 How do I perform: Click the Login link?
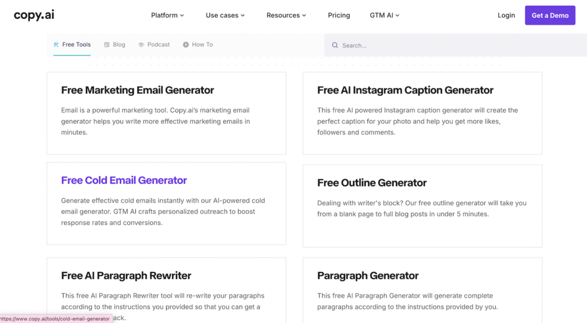pyautogui.click(x=506, y=15)
